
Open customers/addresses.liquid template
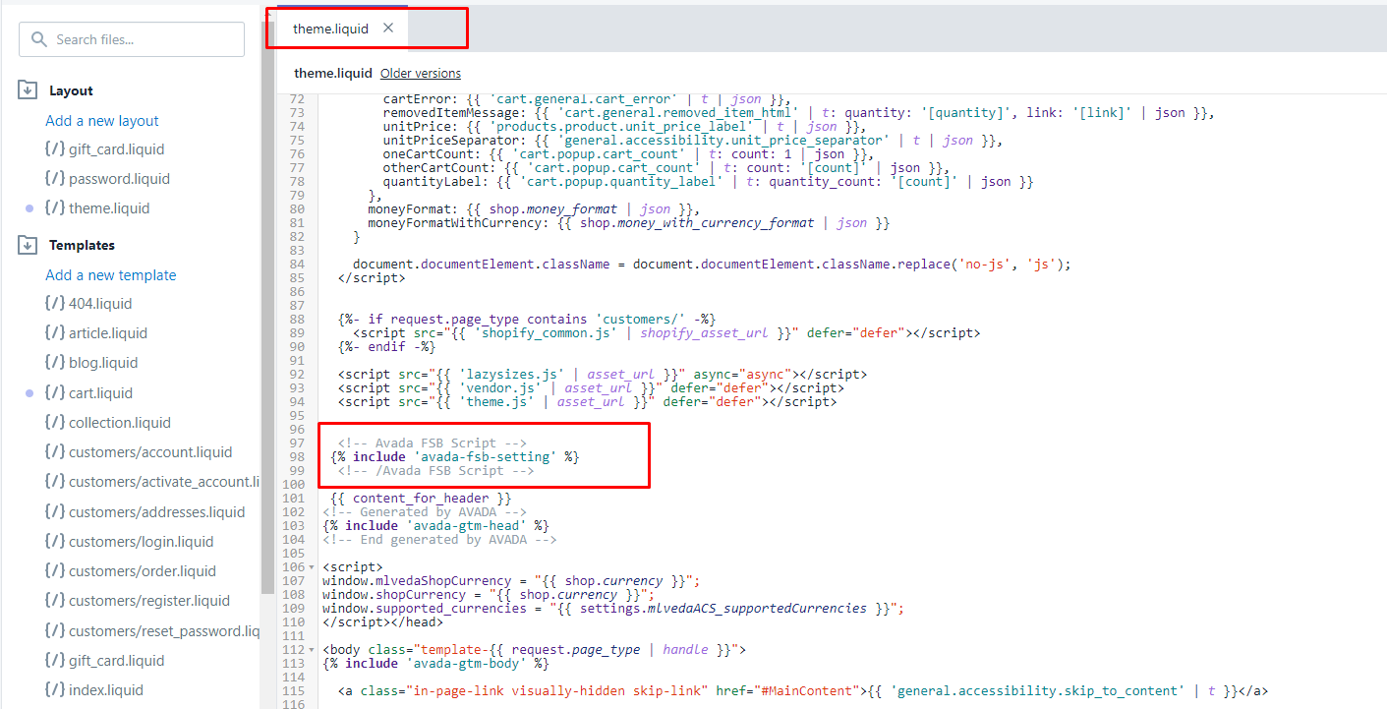157,512
